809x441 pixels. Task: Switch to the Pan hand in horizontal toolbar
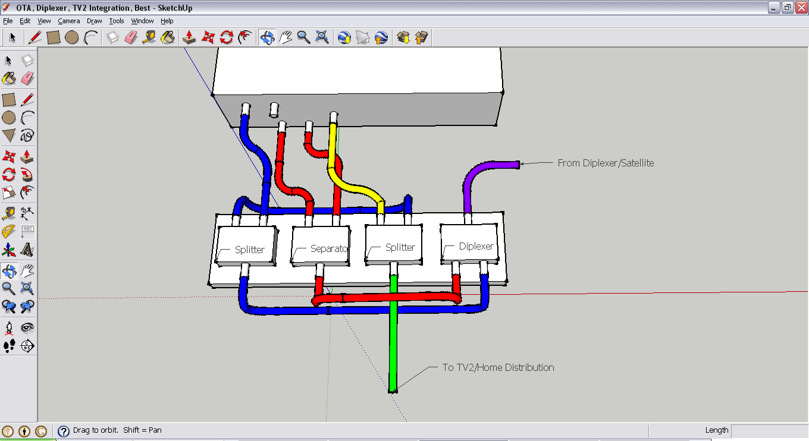[x=286, y=37]
